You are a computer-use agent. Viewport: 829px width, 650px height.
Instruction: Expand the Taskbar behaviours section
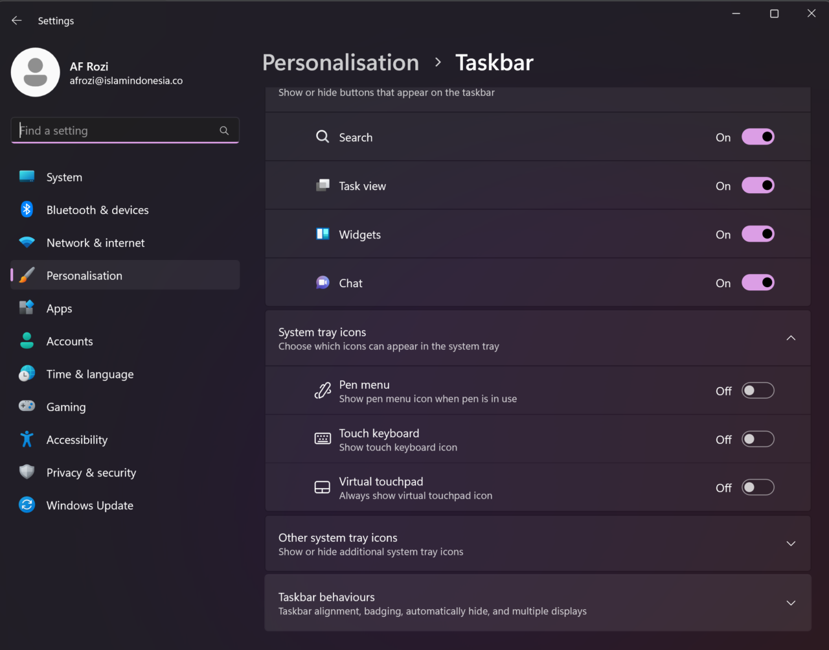pyautogui.click(x=791, y=603)
